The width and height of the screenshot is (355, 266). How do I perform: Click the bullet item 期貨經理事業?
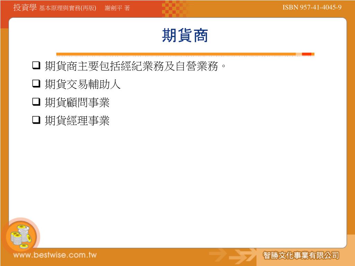[x=77, y=121]
